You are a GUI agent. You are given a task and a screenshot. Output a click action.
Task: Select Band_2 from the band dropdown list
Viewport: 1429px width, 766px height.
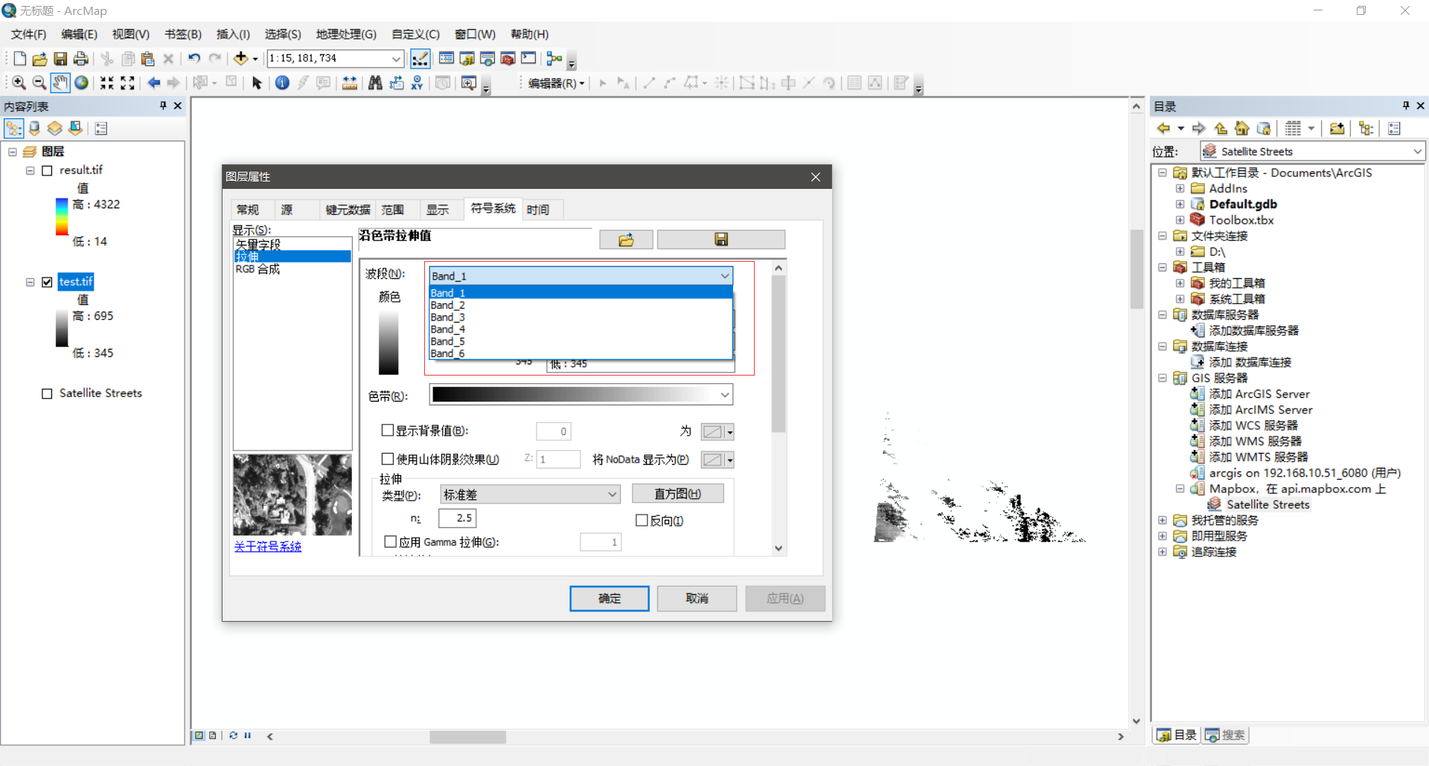(447, 305)
